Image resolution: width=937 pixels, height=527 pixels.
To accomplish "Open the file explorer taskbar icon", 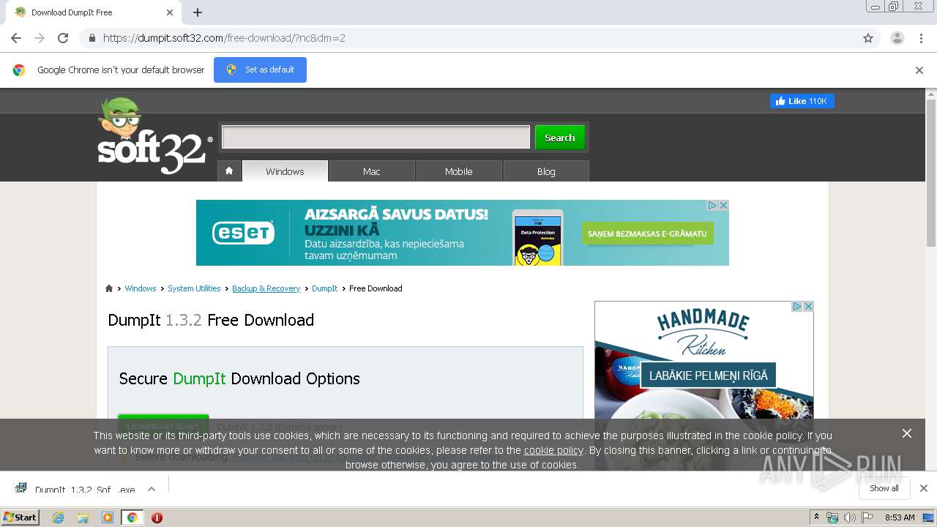I will tap(83, 517).
